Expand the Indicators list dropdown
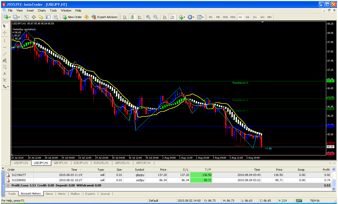Image resolution: width=338 pixels, height=204 pixels. tap(182, 17)
